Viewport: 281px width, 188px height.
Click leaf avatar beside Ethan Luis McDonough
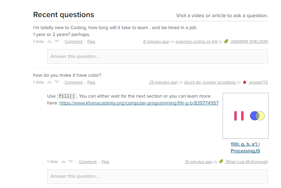(x=221, y=162)
